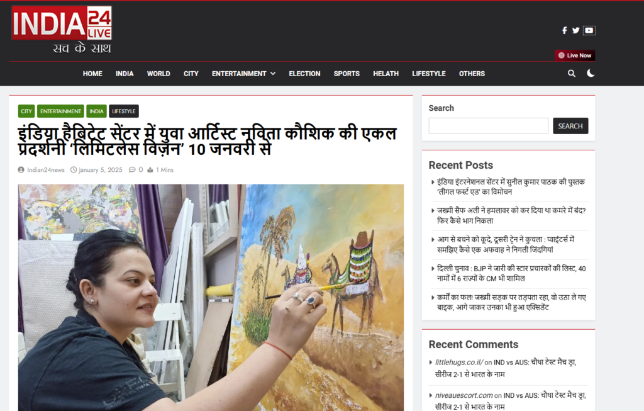Click the India 24 Live logo
The height and width of the screenshot is (411, 644).
(62, 30)
